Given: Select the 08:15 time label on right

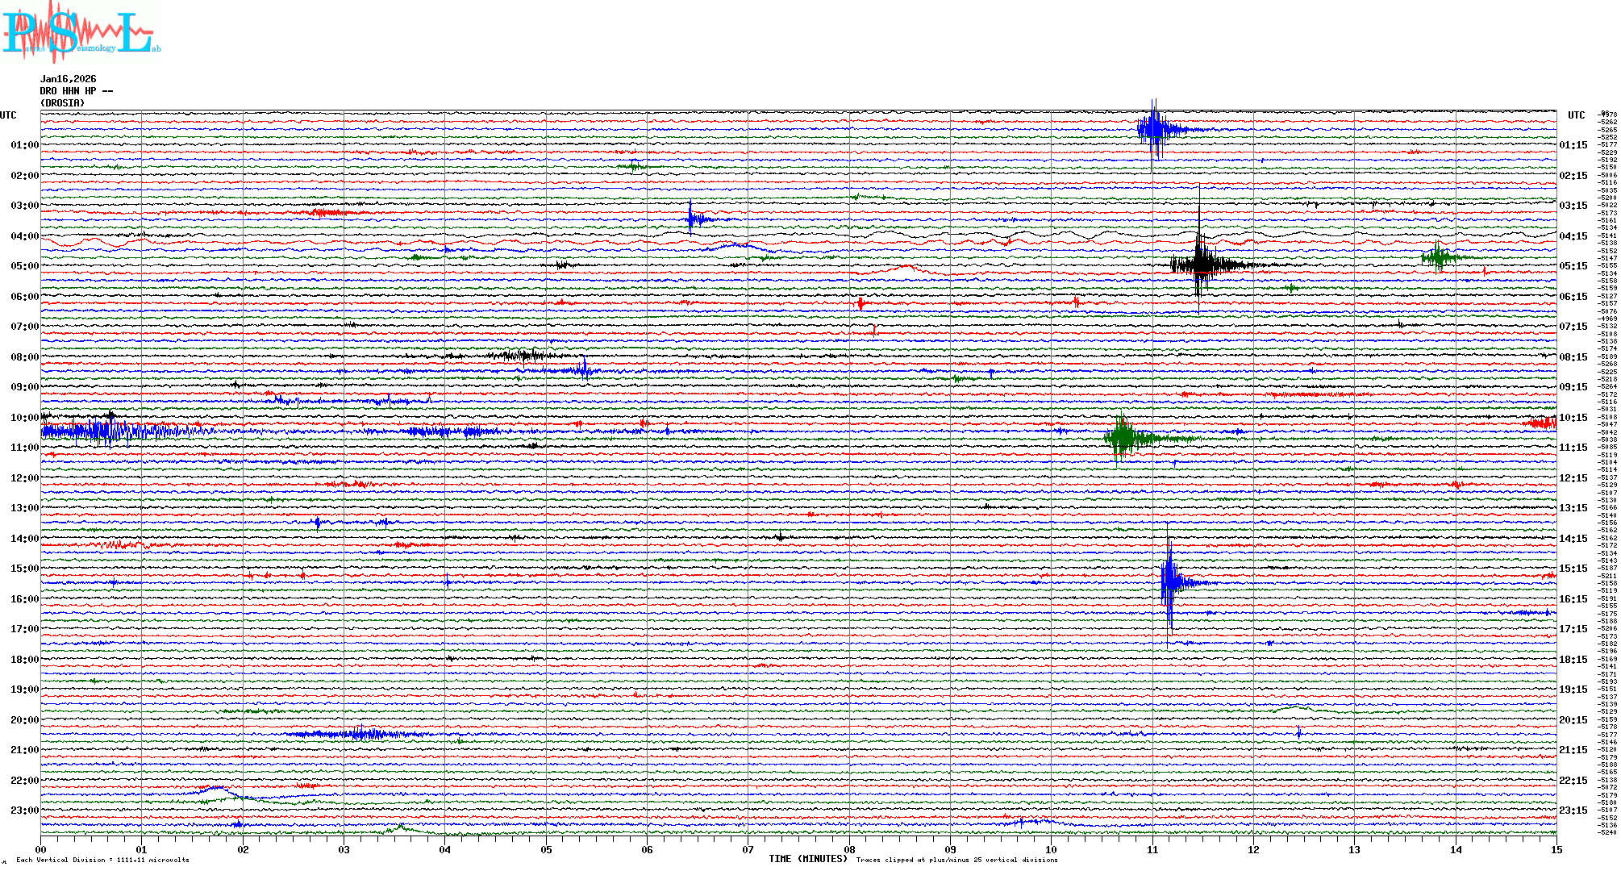Looking at the screenshot, I should (1573, 357).
